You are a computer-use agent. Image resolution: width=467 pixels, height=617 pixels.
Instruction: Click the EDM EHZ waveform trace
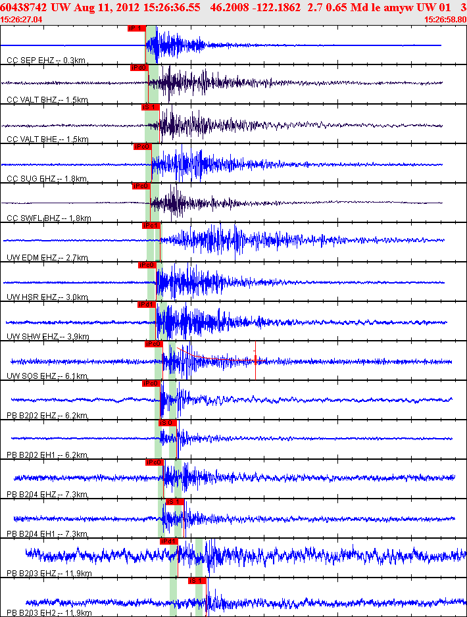coord(224,240)
